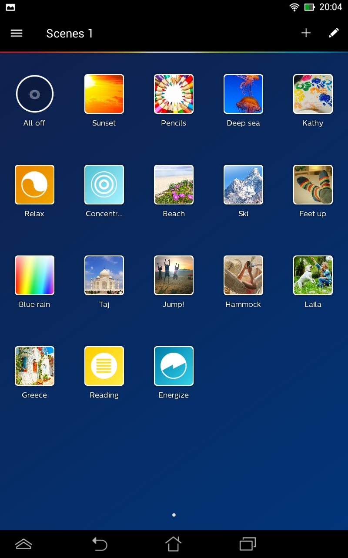Tap the page indicator dot
This screenshot has width=348, height=558.
(174, 515)
